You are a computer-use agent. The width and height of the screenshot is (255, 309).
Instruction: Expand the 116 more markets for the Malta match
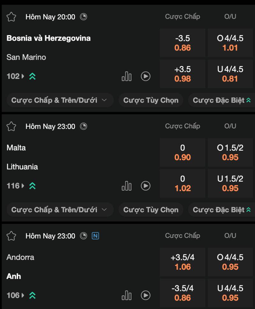point(15,186)
